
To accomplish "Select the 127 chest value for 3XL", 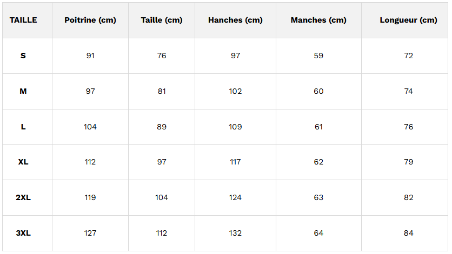I will pyautogui.click(x=90, y=233).
